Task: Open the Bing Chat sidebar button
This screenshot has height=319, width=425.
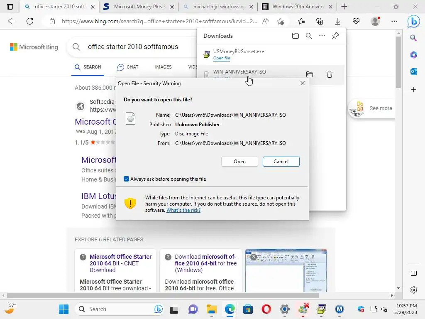Action: (413, 21)
